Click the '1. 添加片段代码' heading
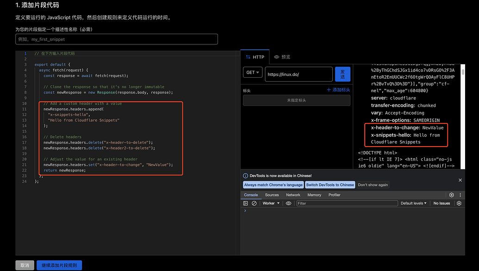The width and height of the screenshot is (479, 271). (x=37, y=5)
